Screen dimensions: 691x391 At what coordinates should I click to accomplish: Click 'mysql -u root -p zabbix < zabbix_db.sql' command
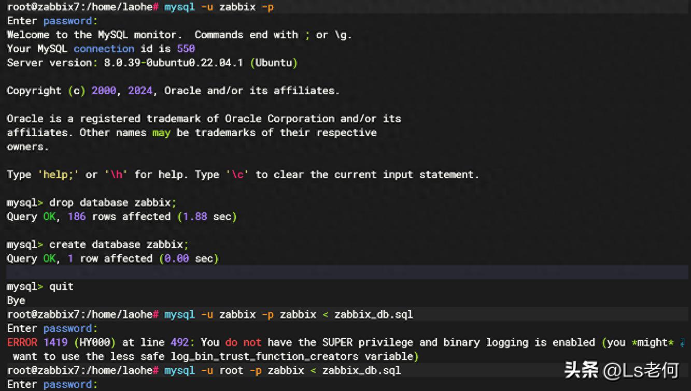click(x=283, y=370)
